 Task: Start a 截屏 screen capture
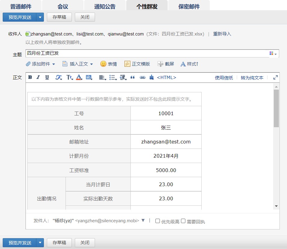pos(166,64)
